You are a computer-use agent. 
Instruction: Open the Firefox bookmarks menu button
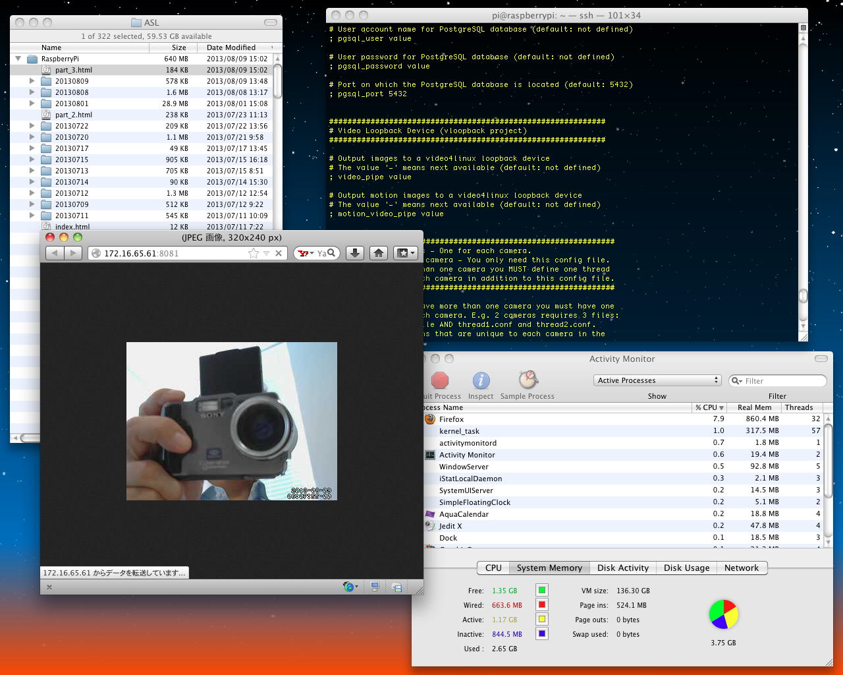[405, 253]
